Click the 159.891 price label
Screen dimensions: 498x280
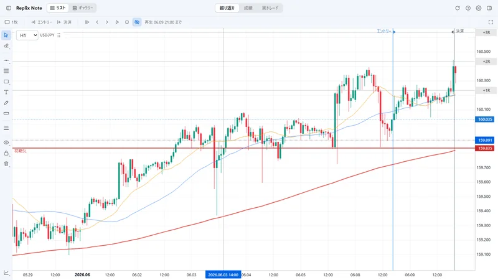click(x=485, y=140)
